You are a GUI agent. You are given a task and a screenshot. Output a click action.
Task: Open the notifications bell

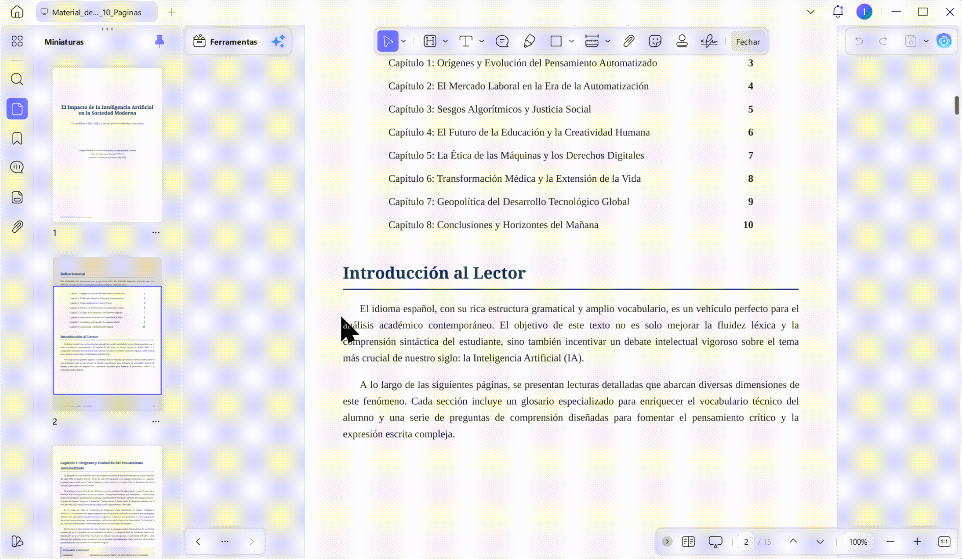(x=838, y=12)
